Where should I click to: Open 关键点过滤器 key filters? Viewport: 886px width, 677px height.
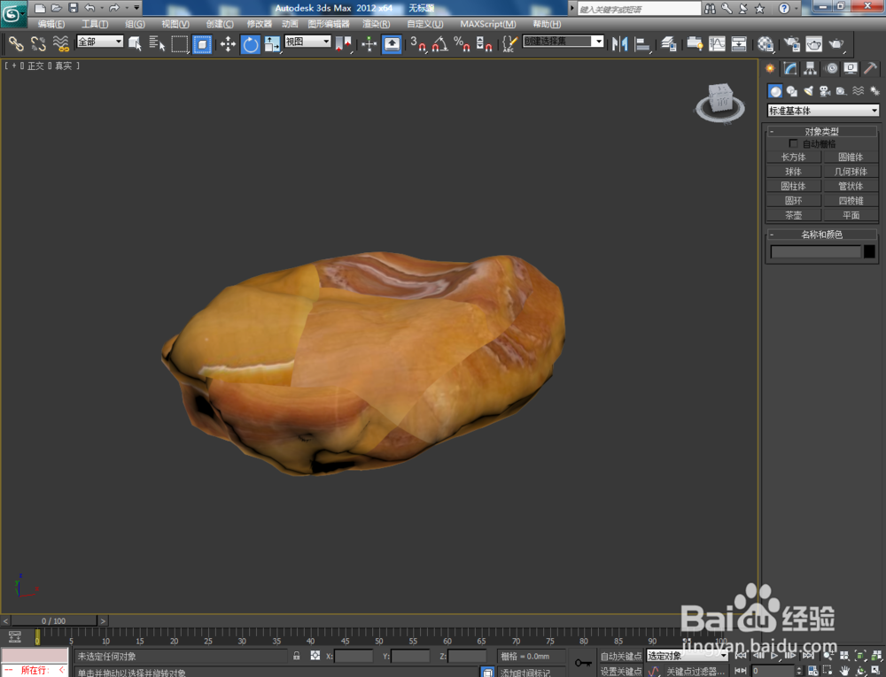[696, 672]
